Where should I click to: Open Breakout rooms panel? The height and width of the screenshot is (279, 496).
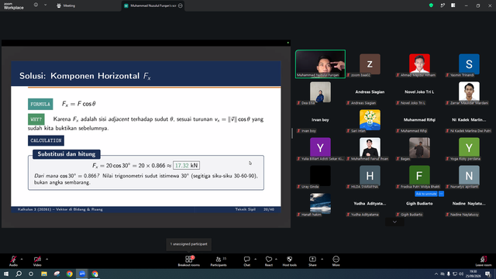(x=189, y=261)
